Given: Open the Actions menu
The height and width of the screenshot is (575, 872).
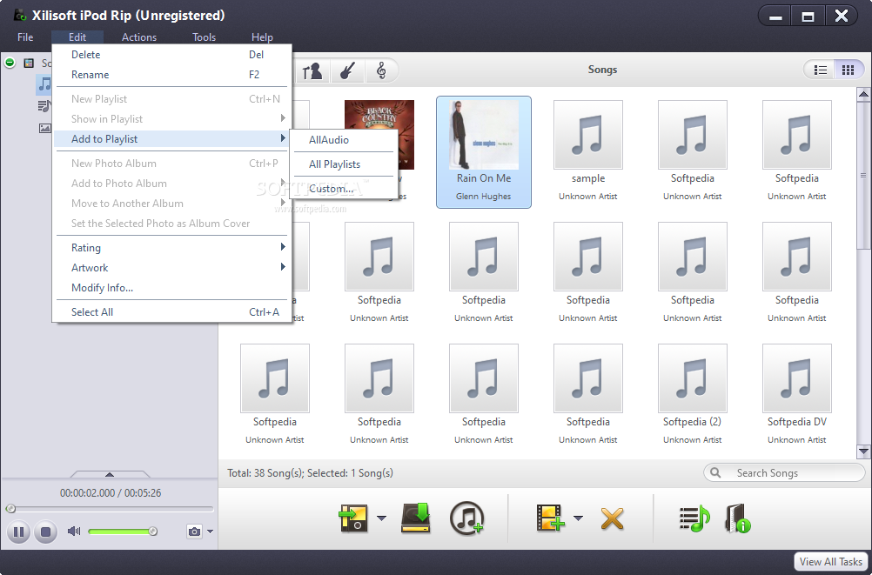Looking at the screenshot, I should pyautogui.click(x=139, y=37).
